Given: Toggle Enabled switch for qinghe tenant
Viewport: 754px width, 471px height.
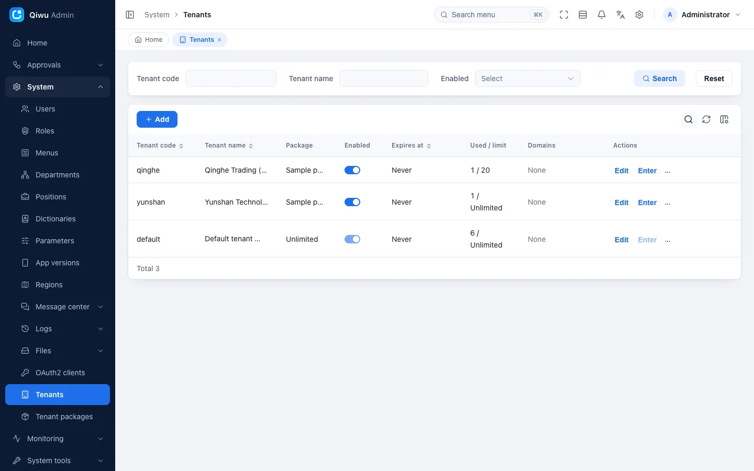Looking at the screenshot, I should (x=352, y=170).
